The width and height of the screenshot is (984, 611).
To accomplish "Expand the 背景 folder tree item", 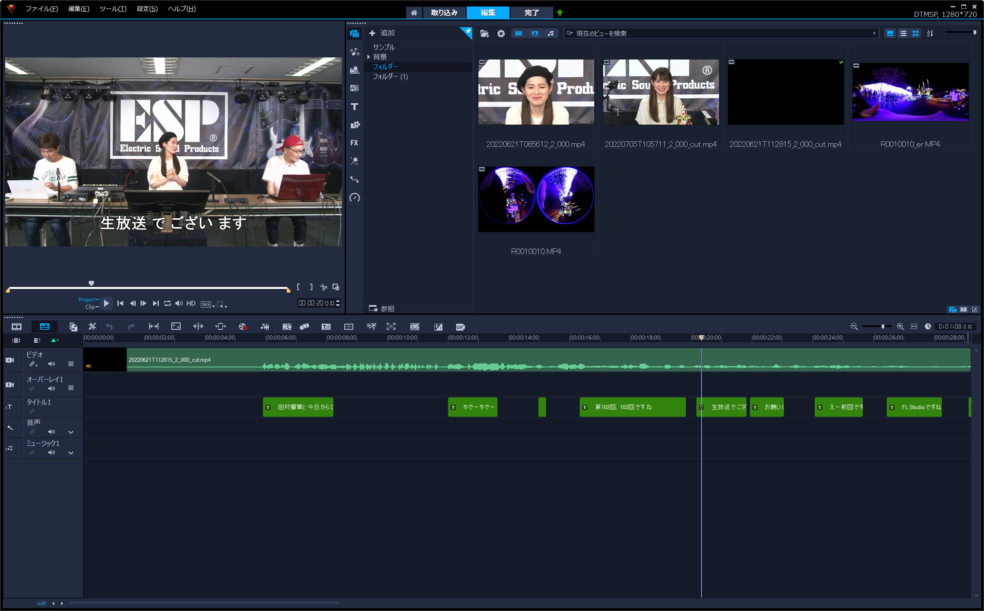I will [x=368, y=57].
